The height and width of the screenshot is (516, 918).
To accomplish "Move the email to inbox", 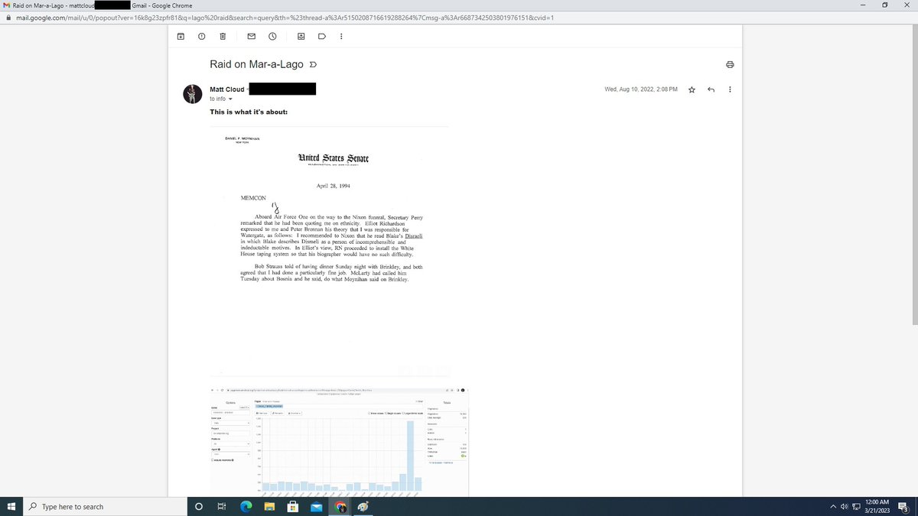I will pos(300,36).
